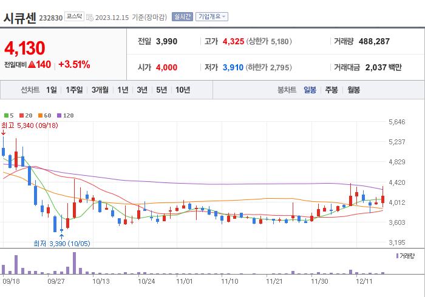Click the green 5-day average legend swatch

6,116
